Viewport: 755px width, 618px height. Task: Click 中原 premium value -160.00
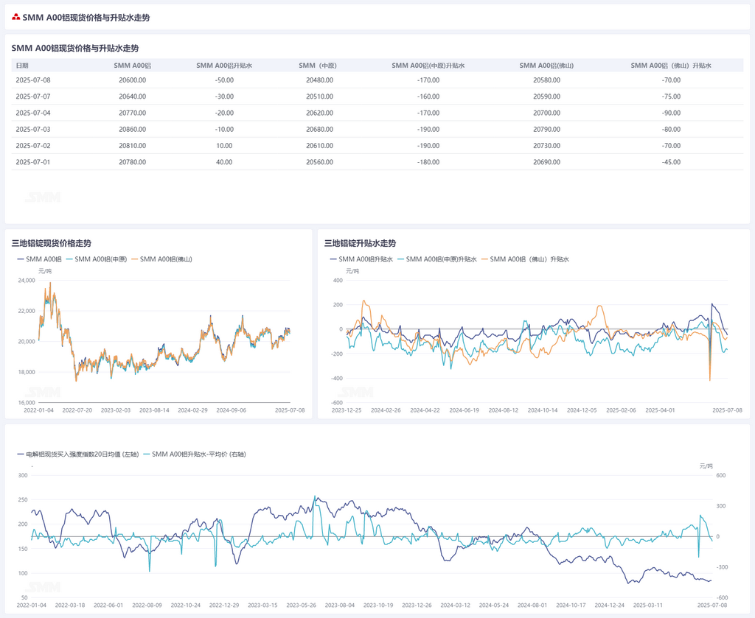pyautogui.click(x=428, y=96)
